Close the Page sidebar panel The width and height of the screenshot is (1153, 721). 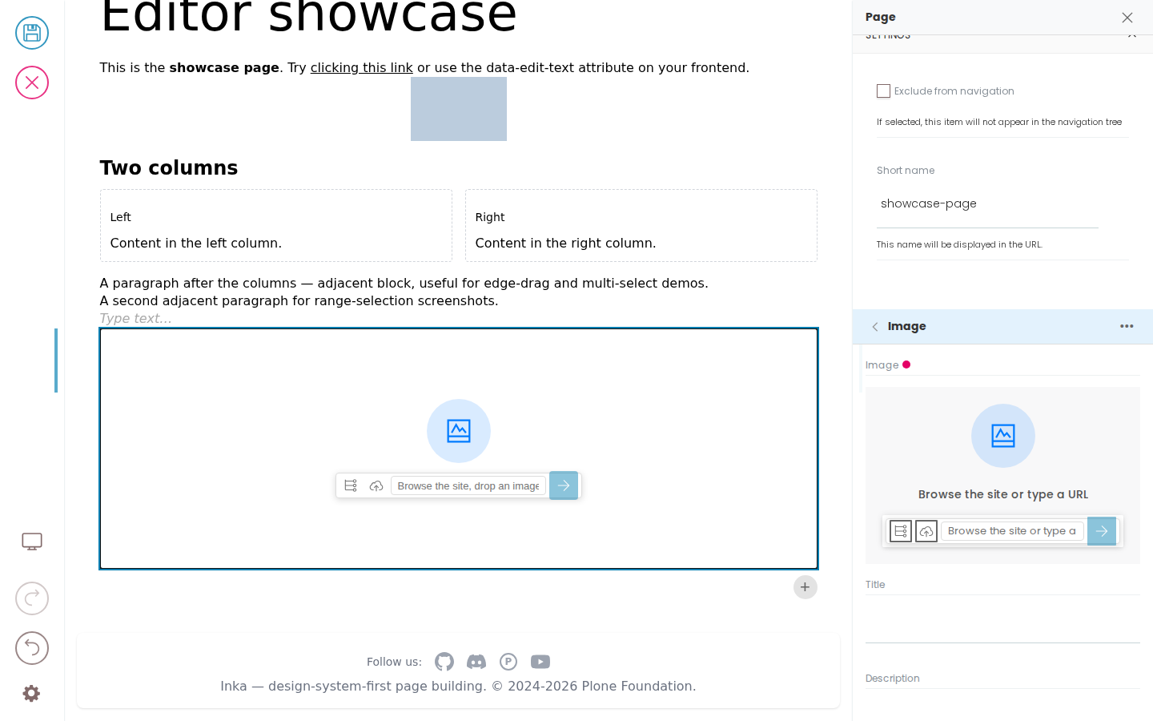[1127, 18]
